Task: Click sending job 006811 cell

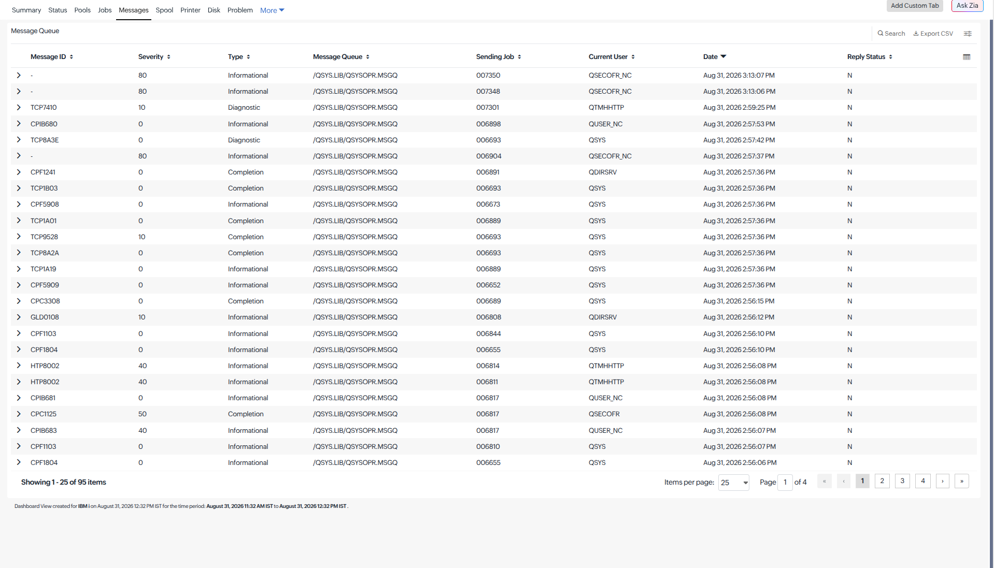Action: click(487, 382)
